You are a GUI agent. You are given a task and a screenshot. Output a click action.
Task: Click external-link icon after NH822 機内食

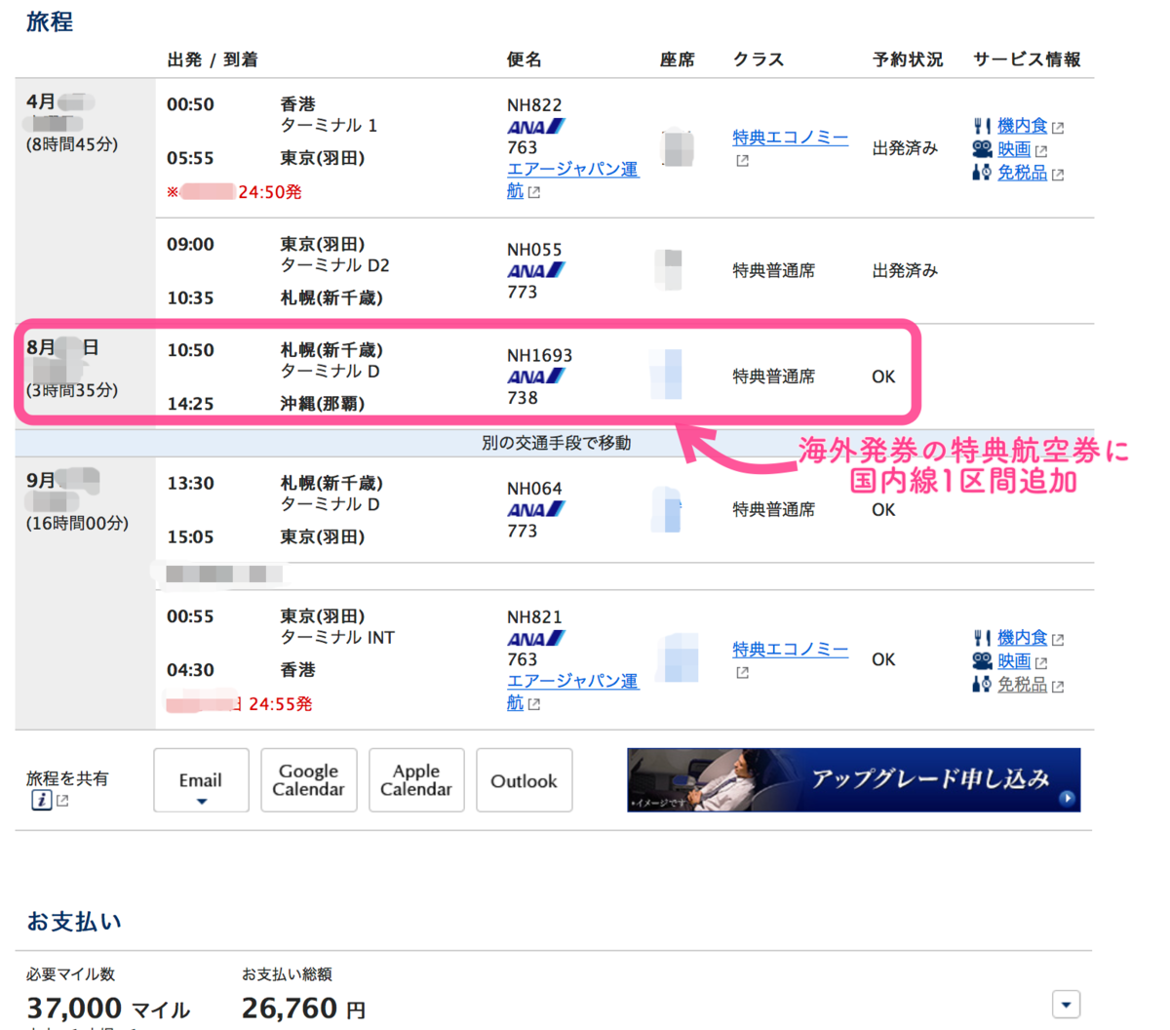(1058, 128)
